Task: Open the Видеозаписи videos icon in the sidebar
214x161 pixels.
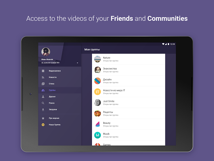Action: click(43, 71)
